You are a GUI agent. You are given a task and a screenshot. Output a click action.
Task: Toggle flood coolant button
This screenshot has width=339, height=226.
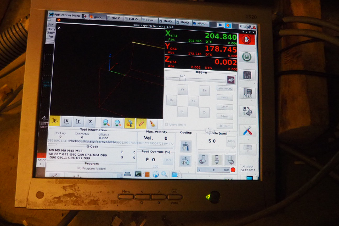click(185, 146)
